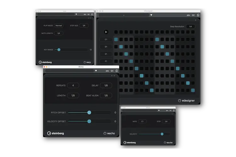Click the vpulse logo icon
236x157 pixels.
click(165, 143)
